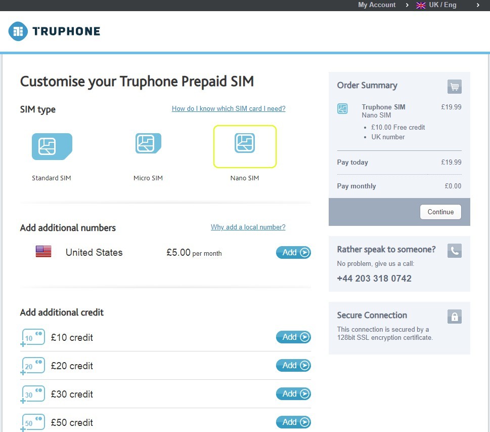Open 'How do I know which SIM card I need?' link
Viewport: 490px width, 432px height.
tap(229, 108)
